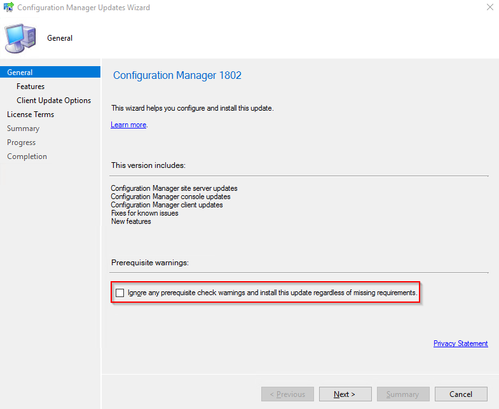Click the Cancel button
This screenshot has height=409, width=499.
tap(461, 394)
